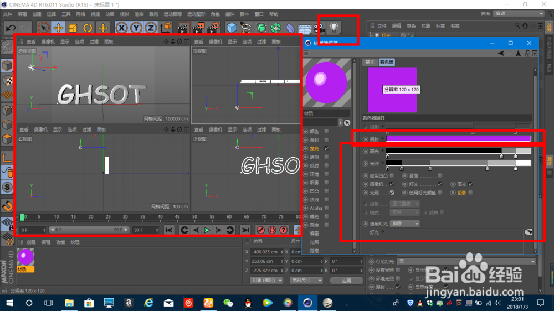Expand the 灯光 list arrow
Screen dimensions: 554x311
383,232
